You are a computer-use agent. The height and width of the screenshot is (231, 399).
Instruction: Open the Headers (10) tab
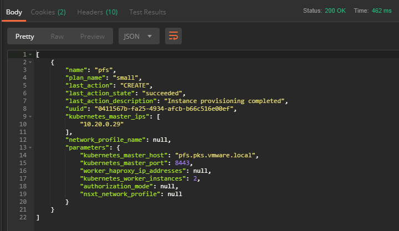click(97, 12)
